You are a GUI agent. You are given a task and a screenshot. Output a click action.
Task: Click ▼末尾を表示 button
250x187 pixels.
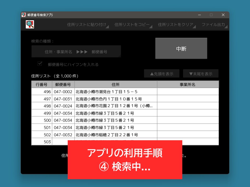(x=201, y=74)
